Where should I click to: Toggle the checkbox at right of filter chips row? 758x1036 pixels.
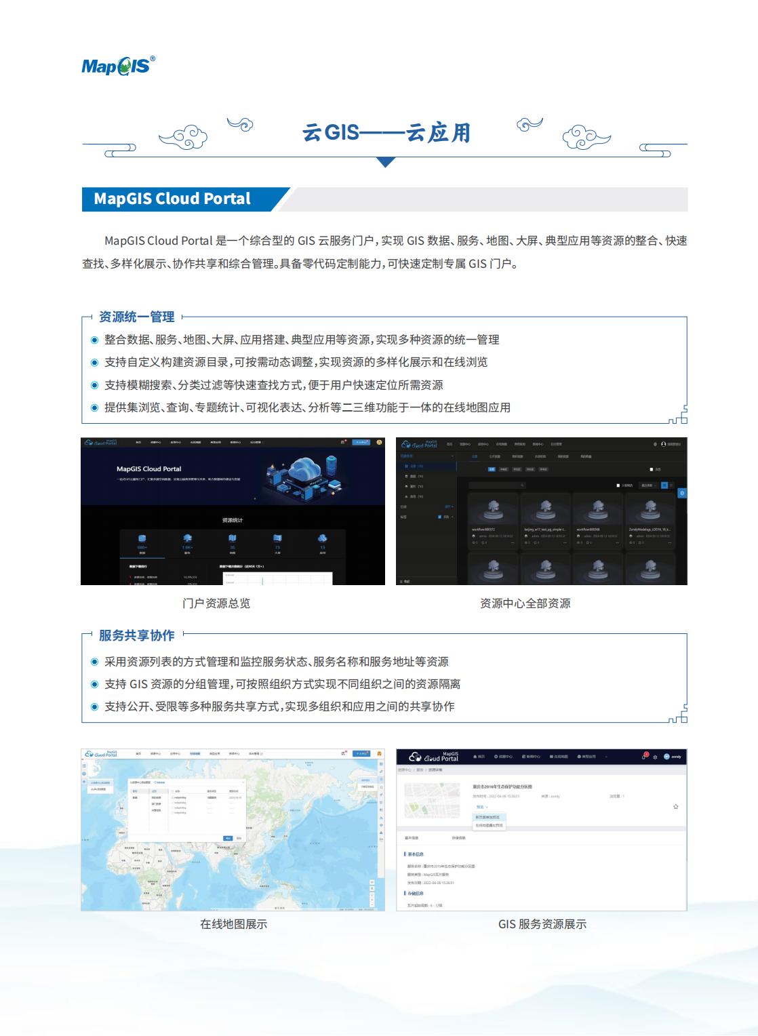click(651, 469)
